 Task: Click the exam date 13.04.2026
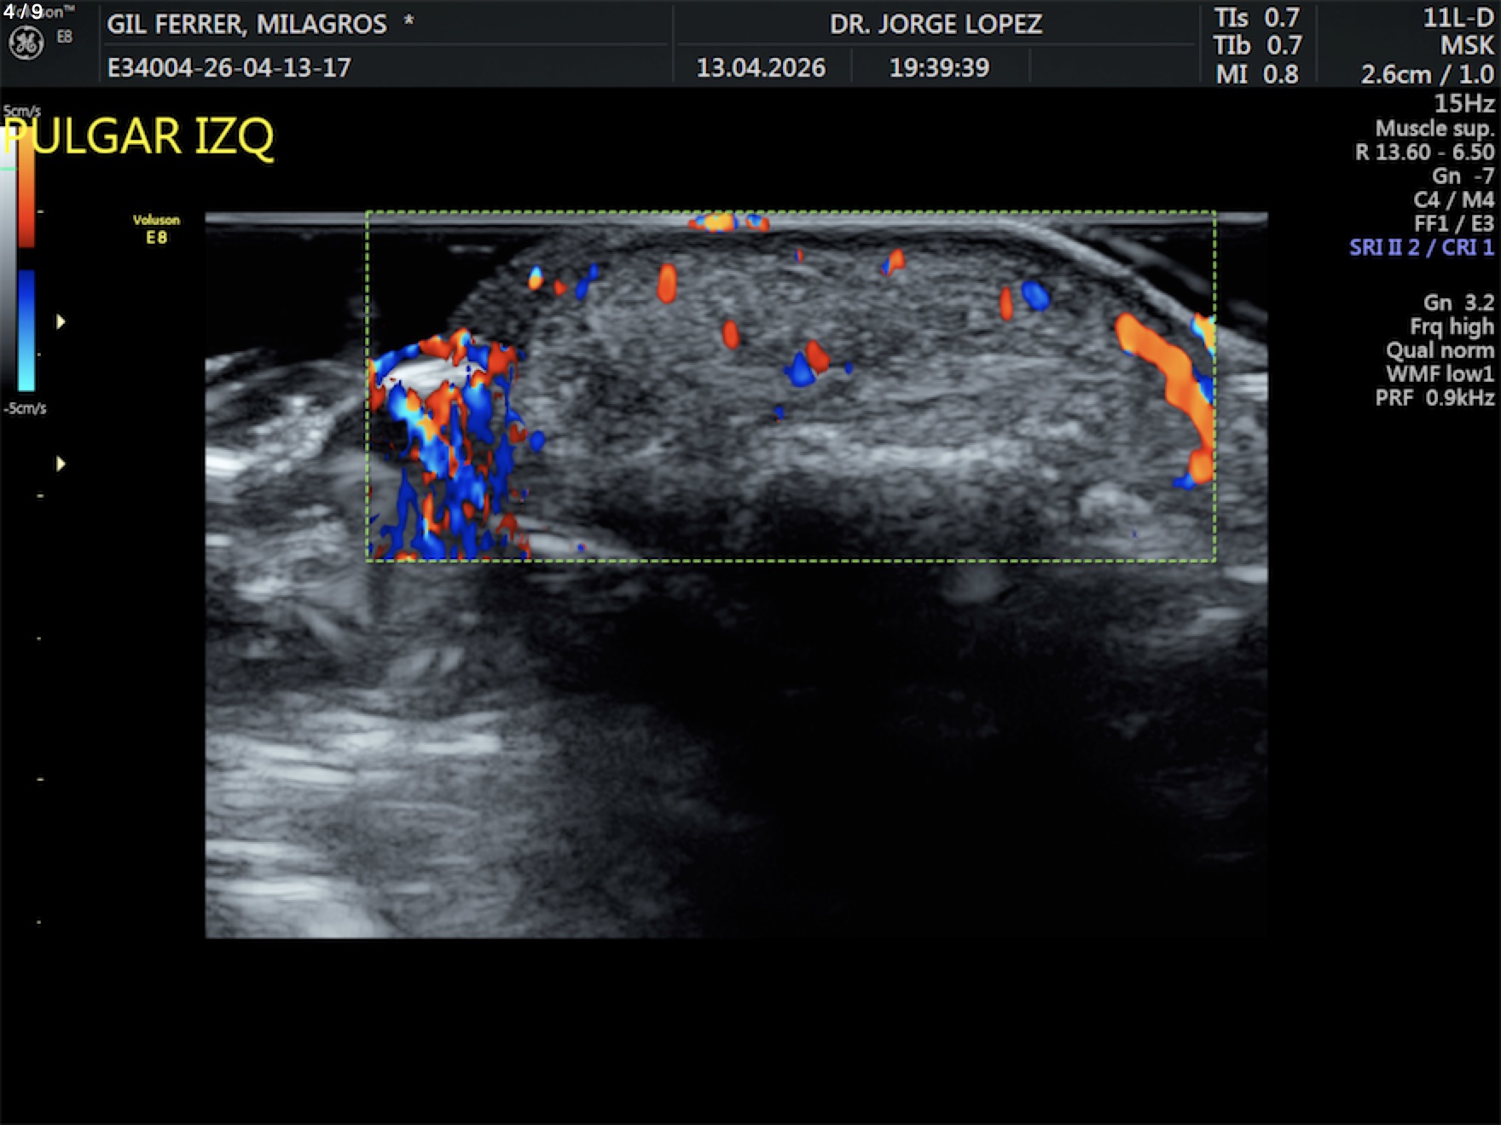[761, 67]
